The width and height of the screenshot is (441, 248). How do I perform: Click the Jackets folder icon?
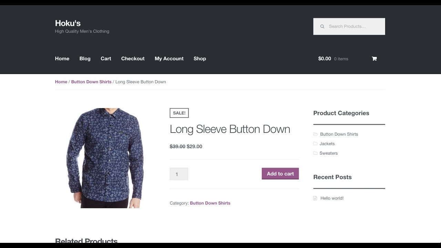315,144
